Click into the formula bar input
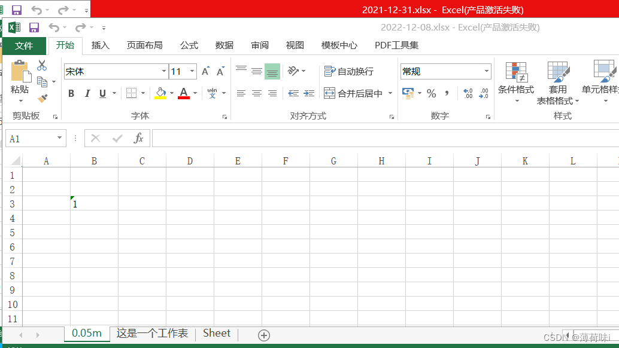 386,138
